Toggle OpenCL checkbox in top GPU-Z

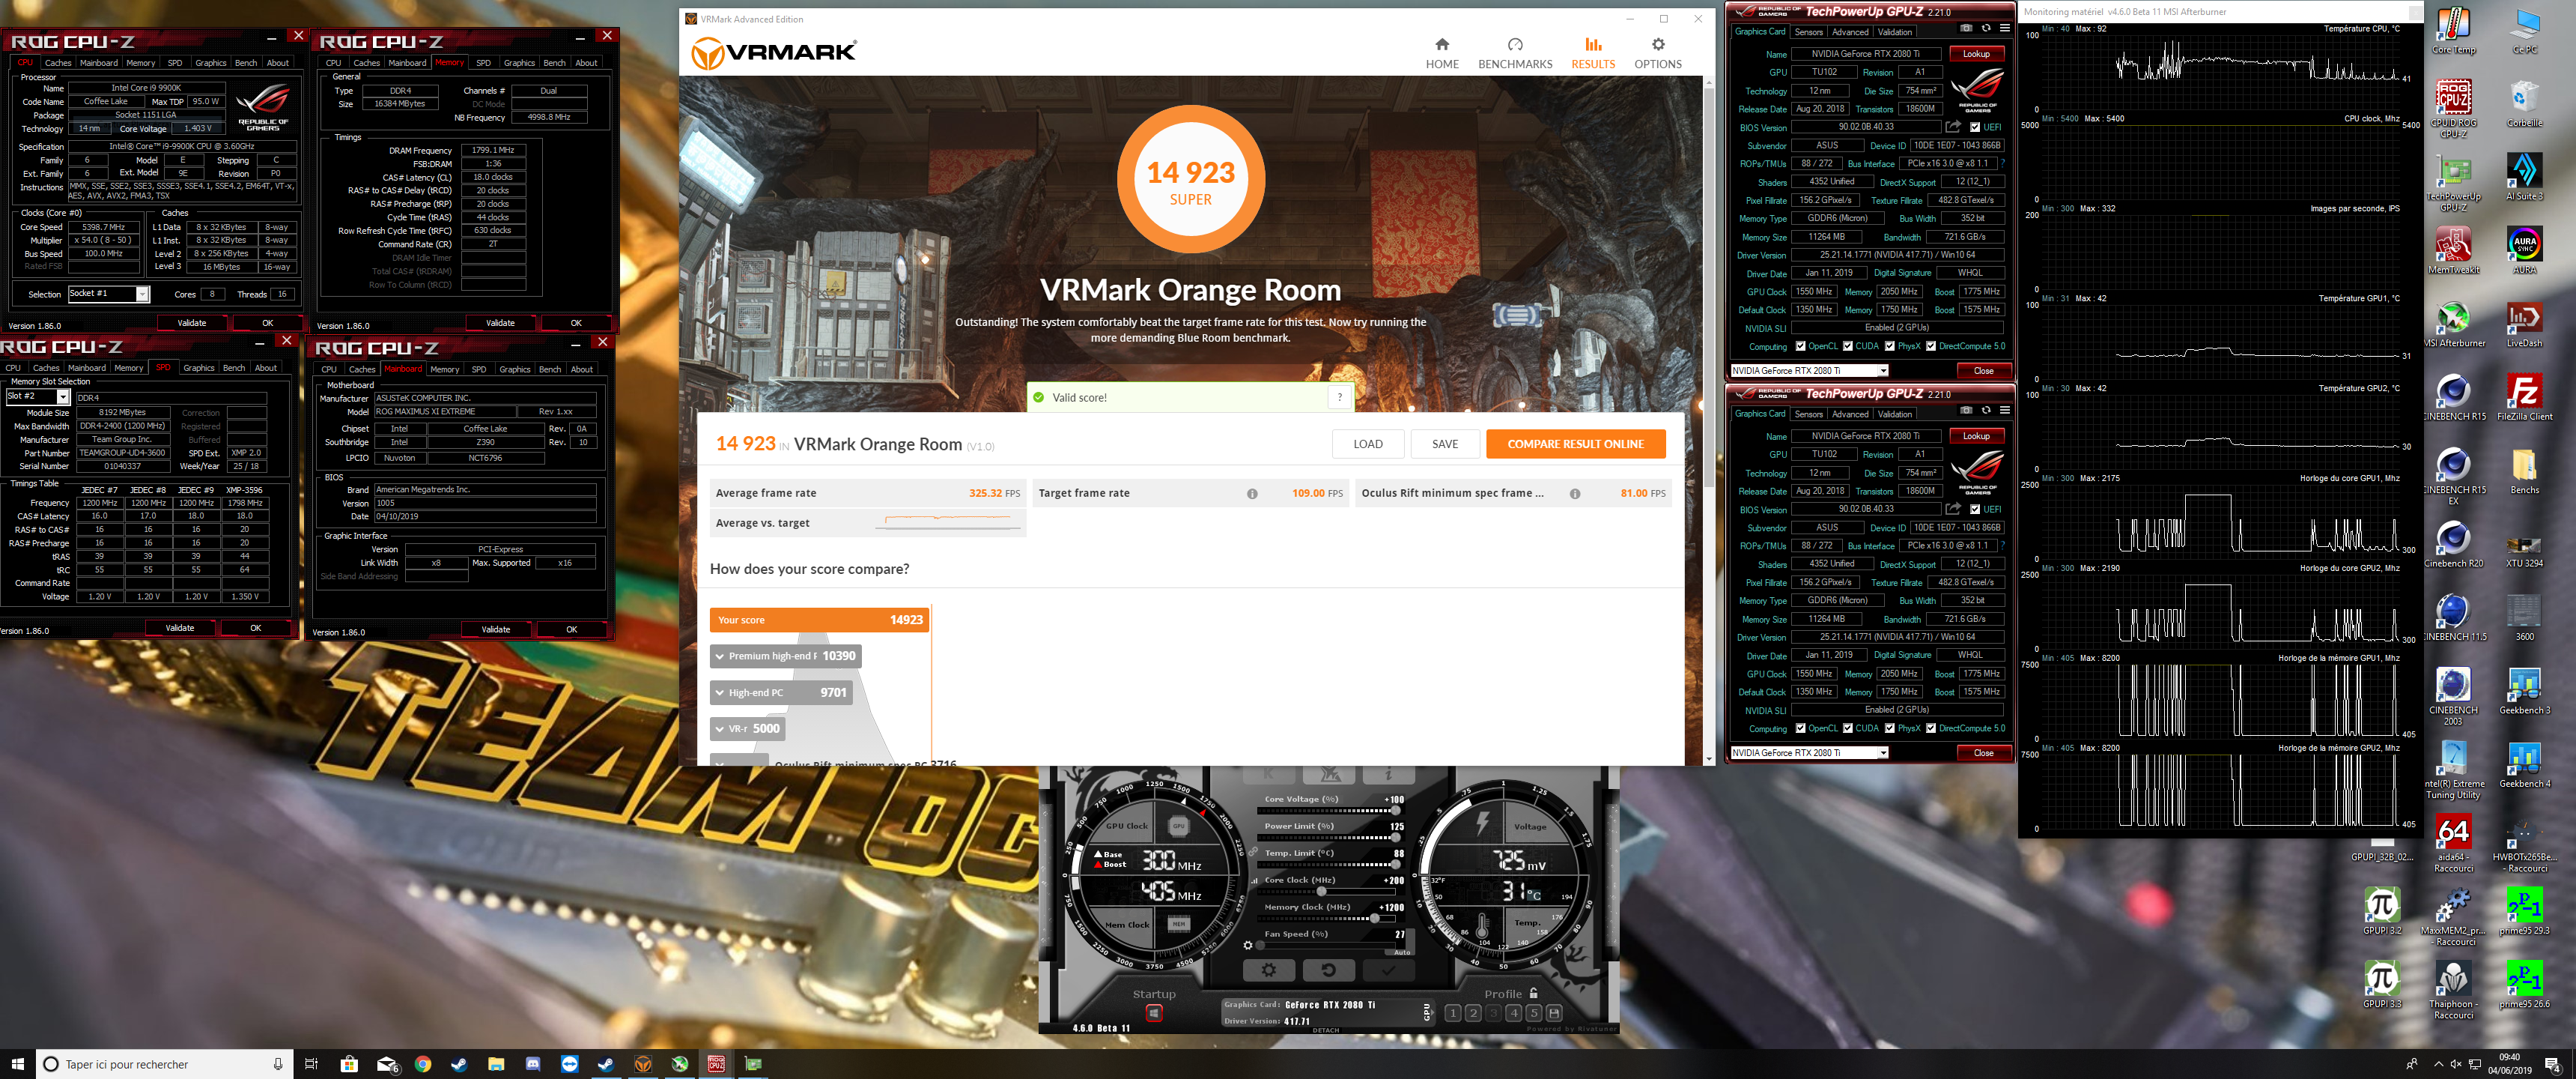tap(1801, 346)
